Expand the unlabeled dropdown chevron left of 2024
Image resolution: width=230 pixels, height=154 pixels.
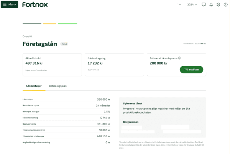click(x=180, y=5)
